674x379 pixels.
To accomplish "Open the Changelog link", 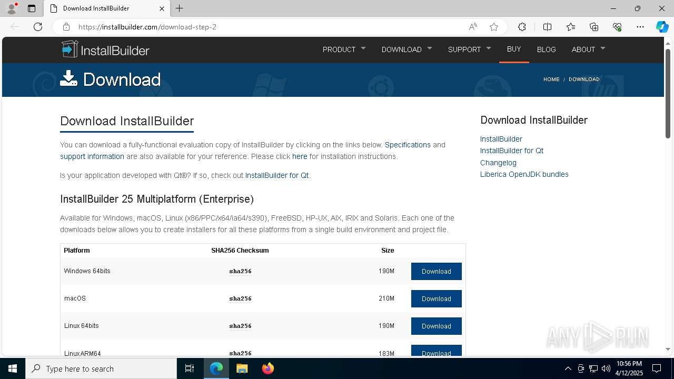I will point(498,163).
